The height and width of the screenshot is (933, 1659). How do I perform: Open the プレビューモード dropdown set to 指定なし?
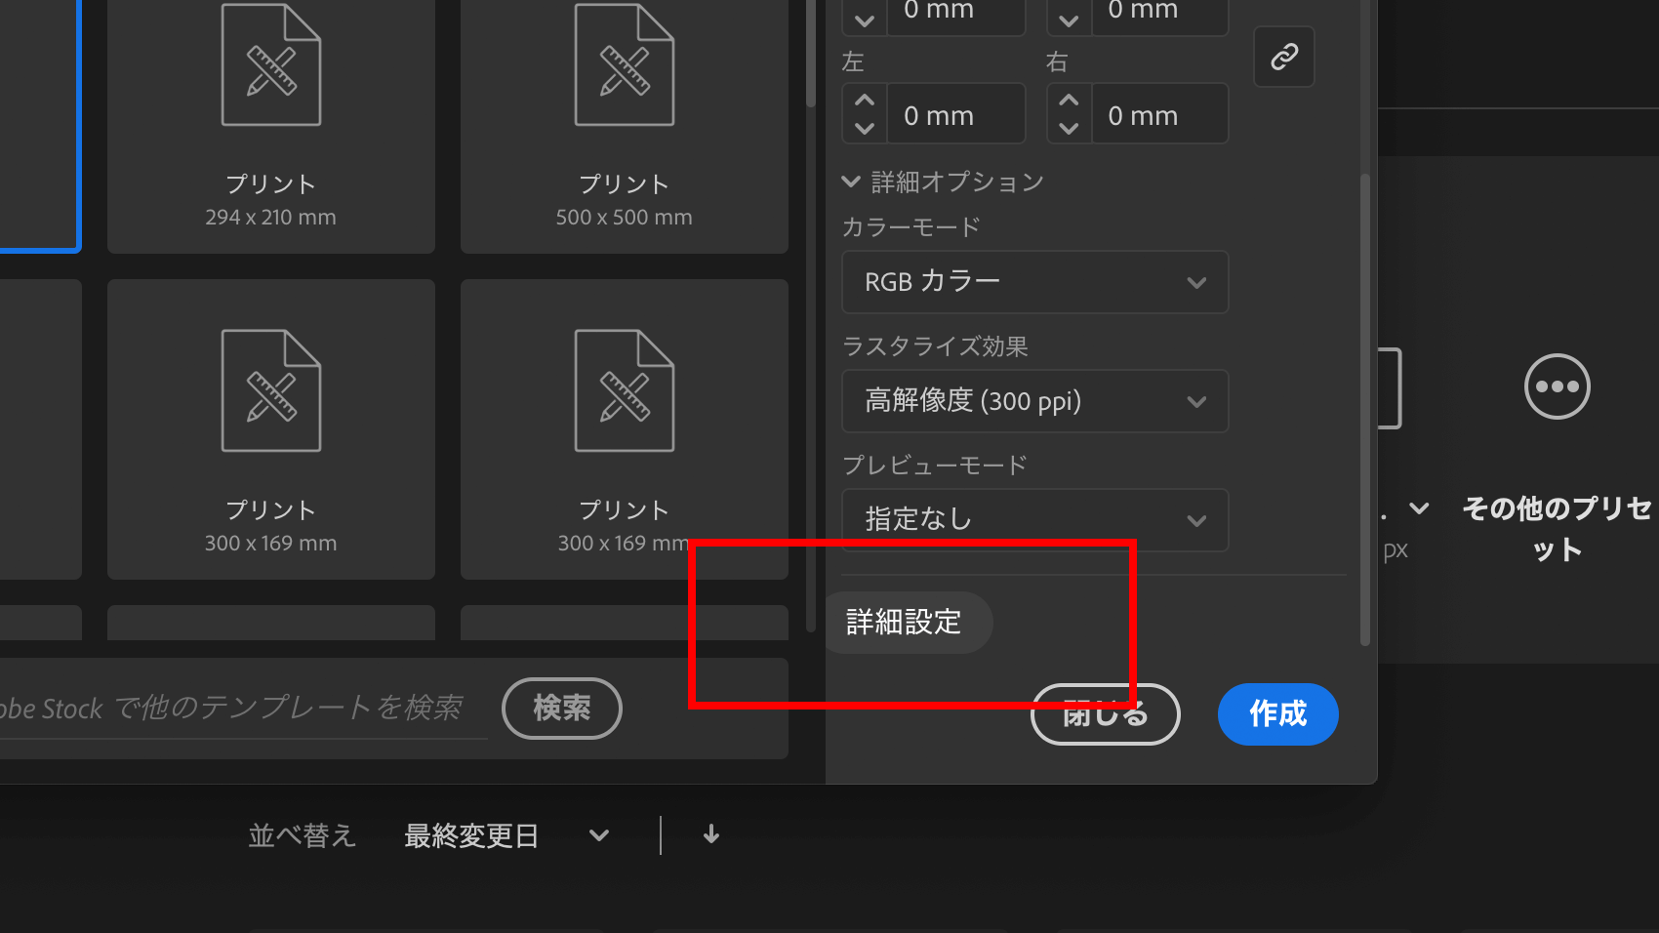click(1034, 520)
